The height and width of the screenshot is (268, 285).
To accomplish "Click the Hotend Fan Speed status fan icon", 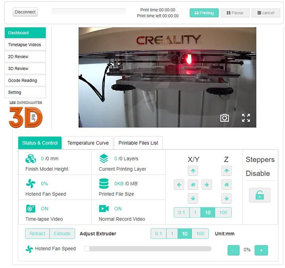I will [30, 183].
